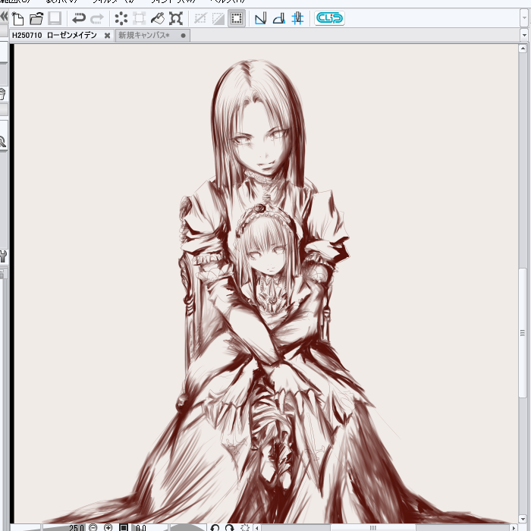Screen dimensions: 531x531
Task: Toggle Snap to Grid
Action: (297, 18)
